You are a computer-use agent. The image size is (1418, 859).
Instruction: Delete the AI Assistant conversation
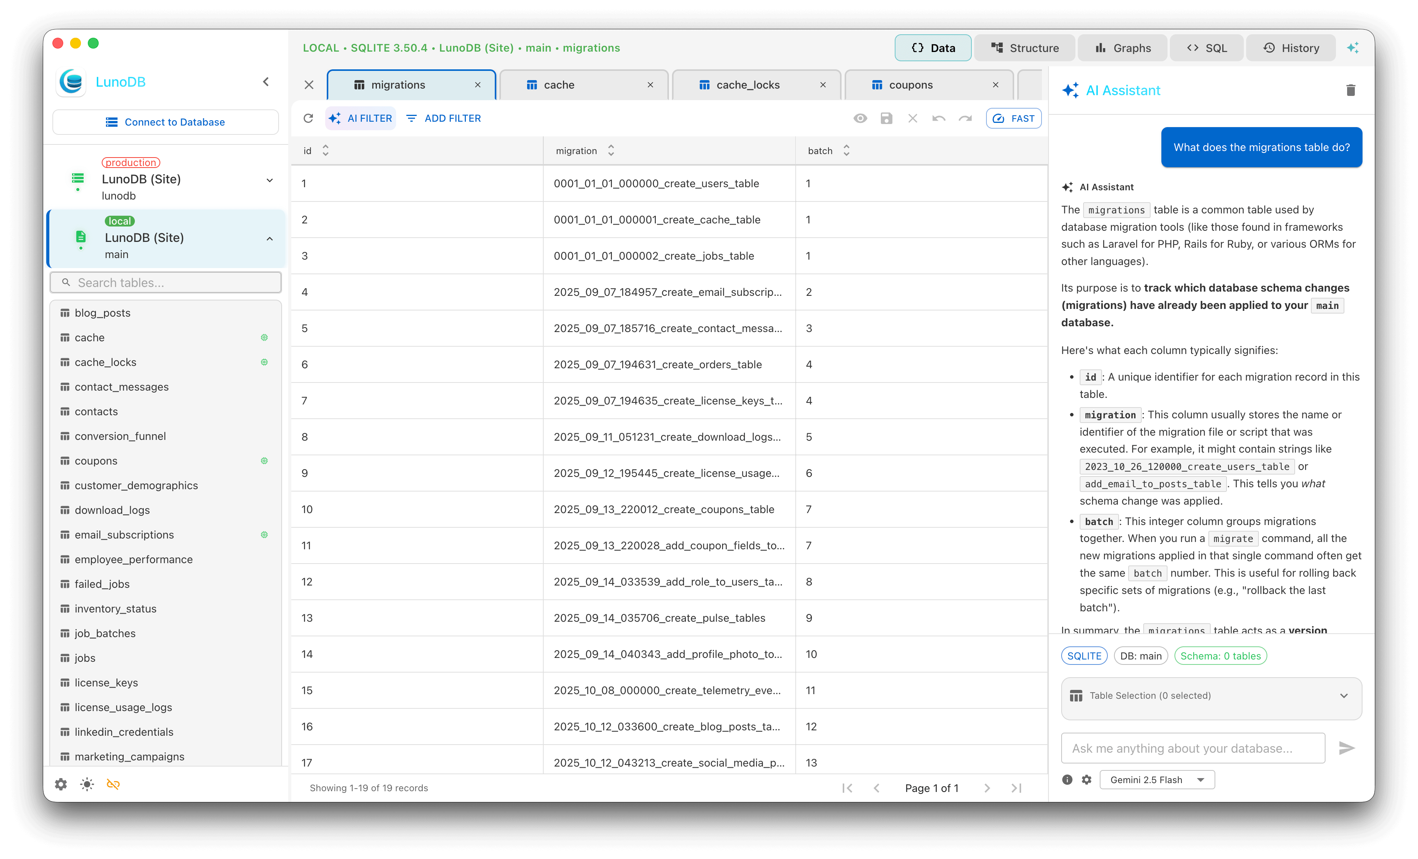[x=1351, y=90]
